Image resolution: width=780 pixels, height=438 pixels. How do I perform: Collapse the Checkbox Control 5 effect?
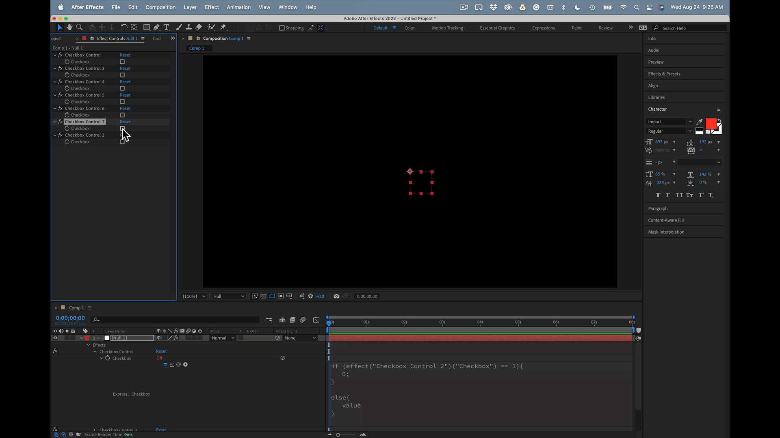pyautogui.click(x=55, y=95)
